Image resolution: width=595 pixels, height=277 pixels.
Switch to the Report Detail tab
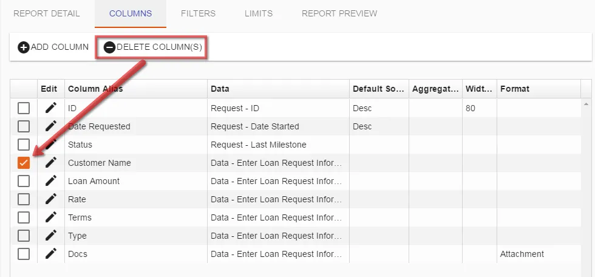coord(47,13)
